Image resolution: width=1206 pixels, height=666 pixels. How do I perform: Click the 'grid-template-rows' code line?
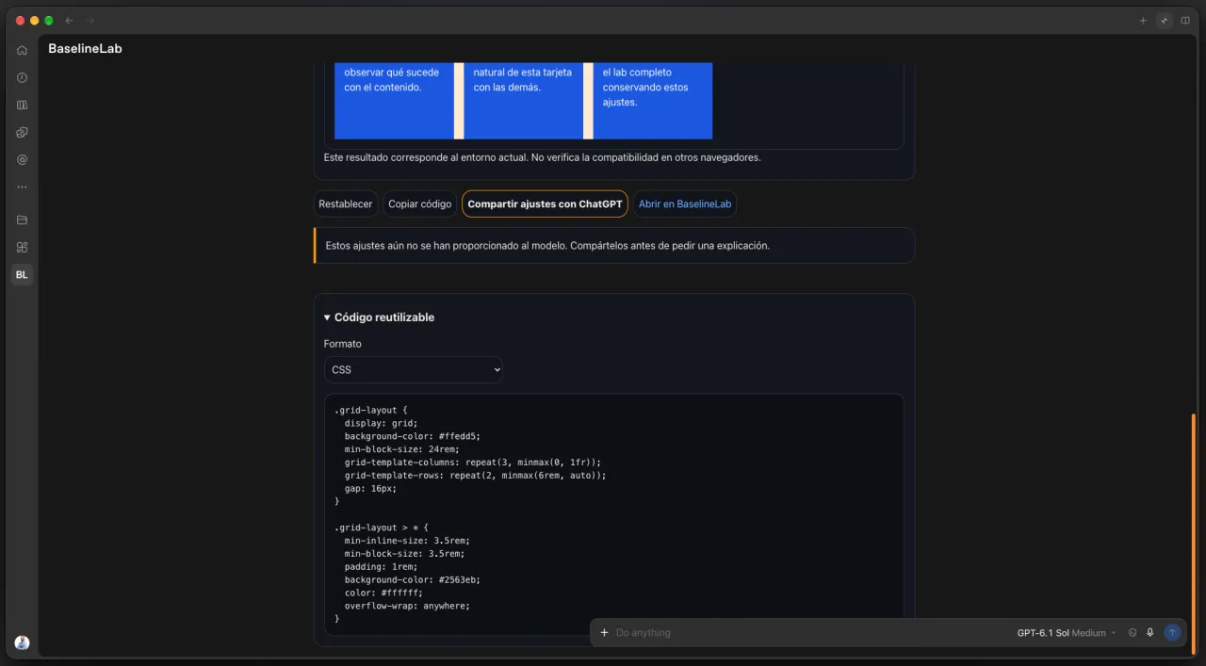tap(476, 476)
